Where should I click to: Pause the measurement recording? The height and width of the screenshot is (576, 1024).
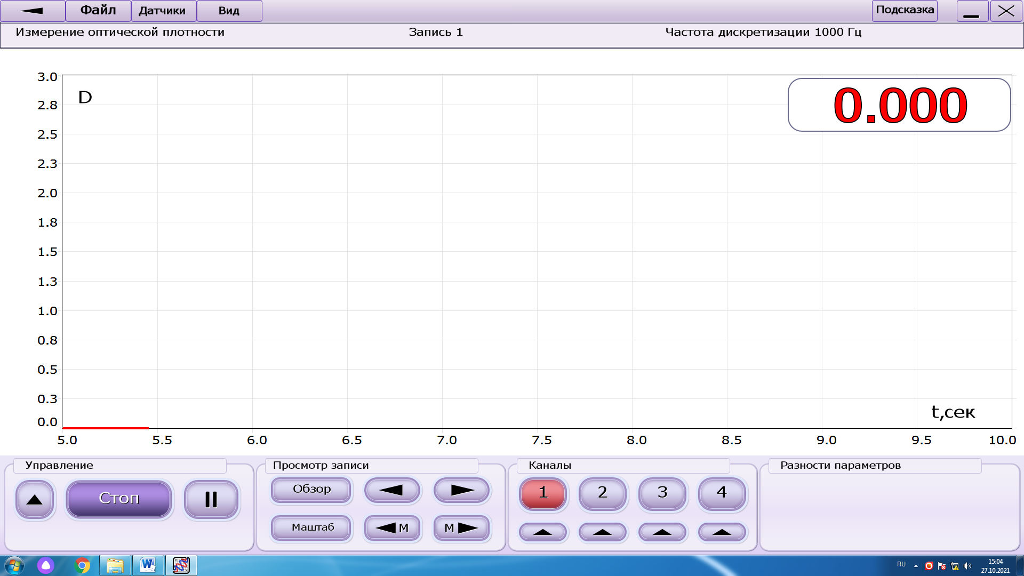[211, 500]
